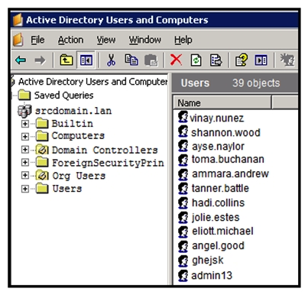Image resolution: width=308 pixels, height=295 pixels.
Task: Expand the ForeignSecurityPrincipals tree node
Action: 25,162
